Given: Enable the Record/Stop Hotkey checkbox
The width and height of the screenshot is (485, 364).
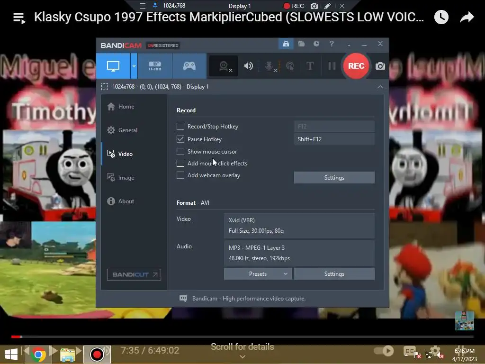Looking at the screenshot, I should pyautogui.click(x=180, y=126).
